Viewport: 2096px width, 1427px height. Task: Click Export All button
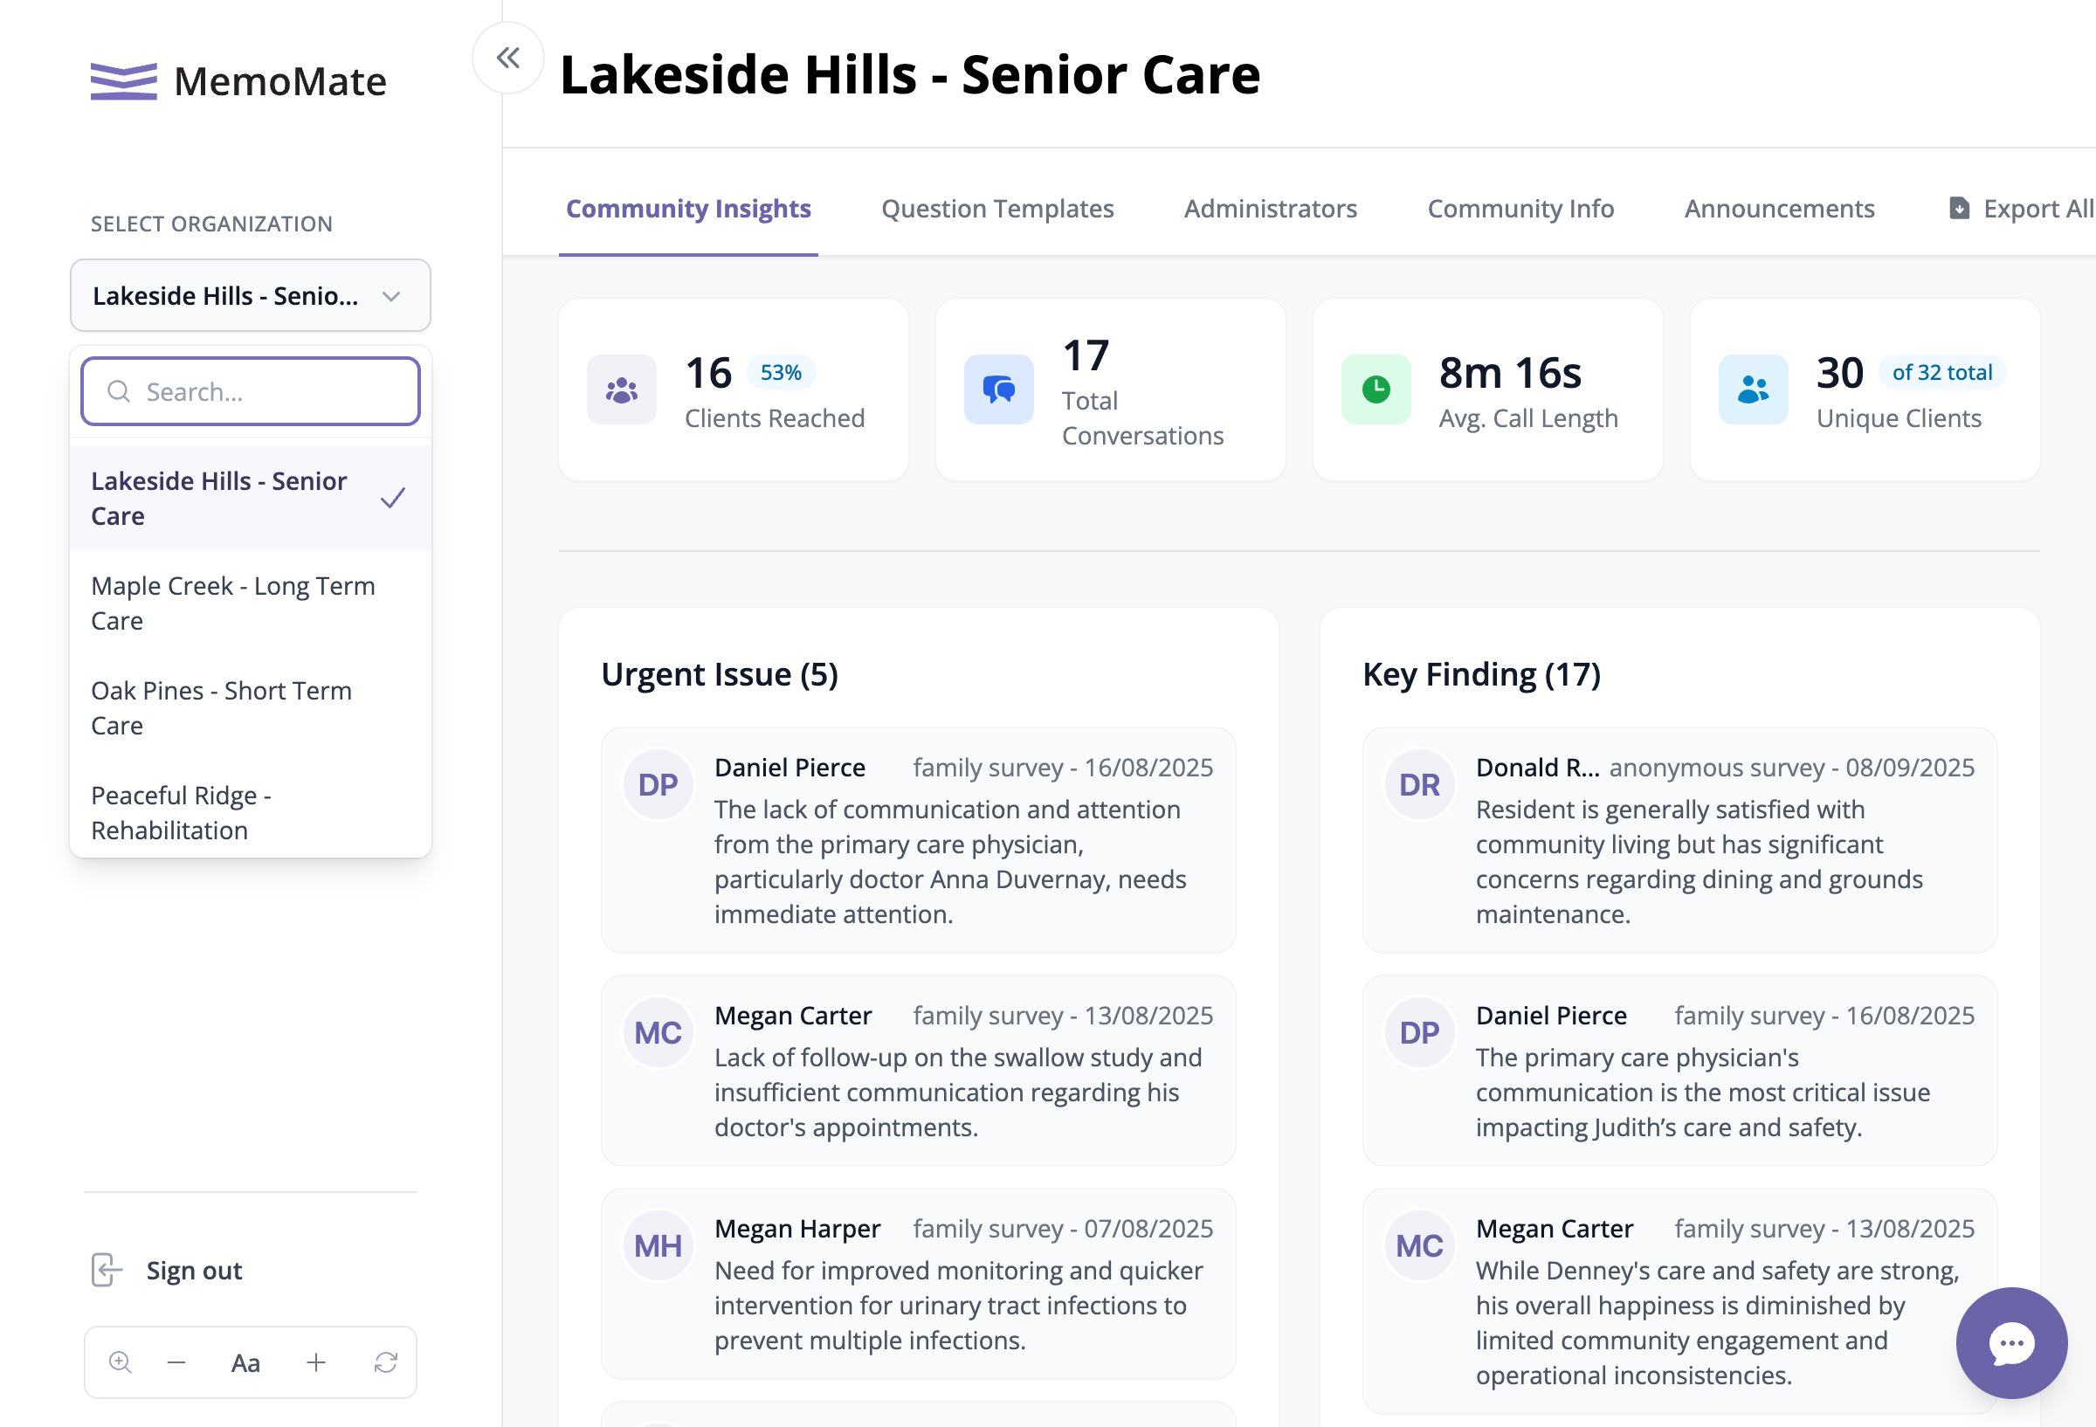2020,209
